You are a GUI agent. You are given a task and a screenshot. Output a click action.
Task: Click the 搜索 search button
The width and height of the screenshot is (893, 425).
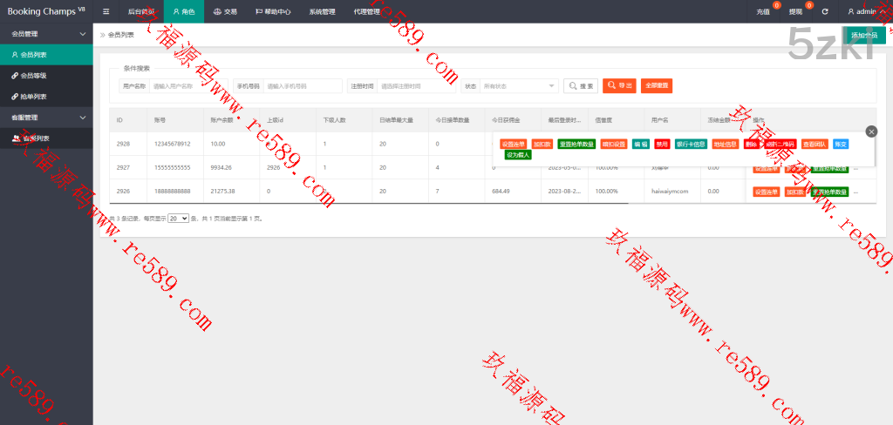pos(581,86)
